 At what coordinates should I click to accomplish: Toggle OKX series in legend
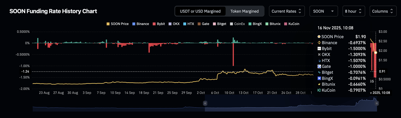pyautogui.click(x=174, y=24)
